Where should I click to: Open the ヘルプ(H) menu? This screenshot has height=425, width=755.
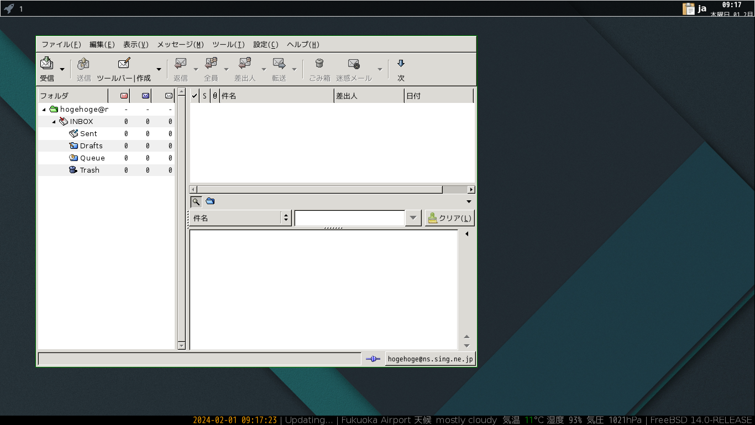[x=303, y=45]
